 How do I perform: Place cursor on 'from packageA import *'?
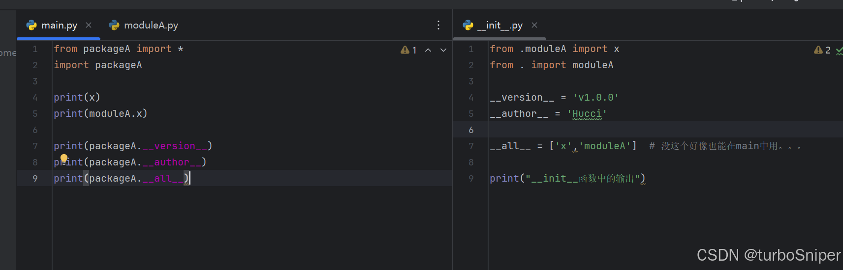tap(119, 49)
